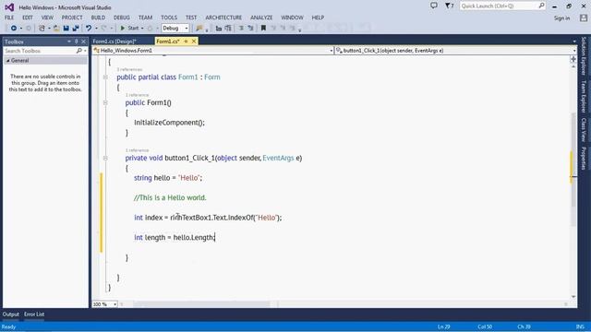Viewport: 591px width, 332px height.
Task: Click the Redo arrow icon
Action: click(104, 29)
